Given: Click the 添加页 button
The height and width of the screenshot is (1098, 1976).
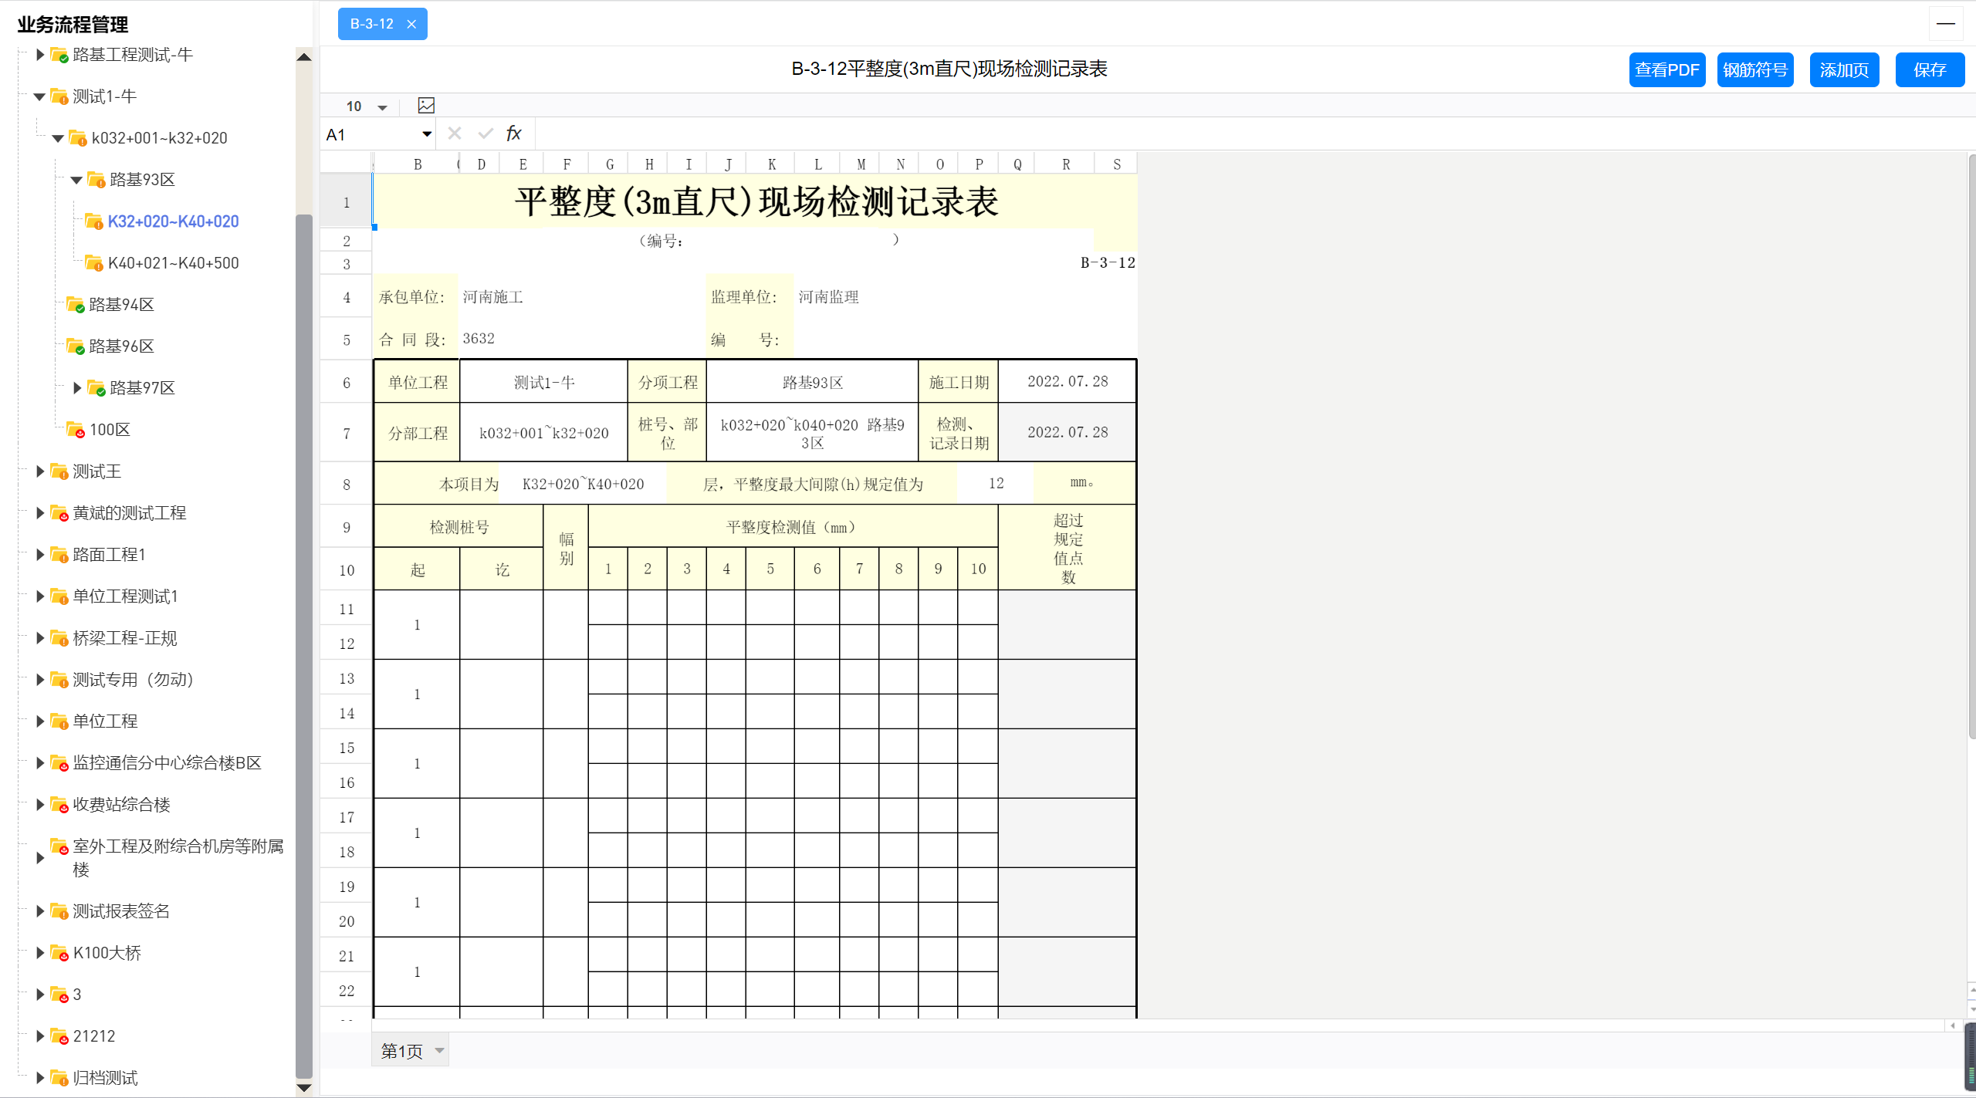Looking at the screenshot, I should 1845,70.
